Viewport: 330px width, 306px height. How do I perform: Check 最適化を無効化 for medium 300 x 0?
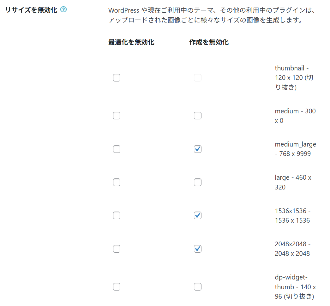117,116
